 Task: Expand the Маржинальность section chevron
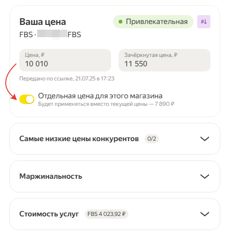205,176
